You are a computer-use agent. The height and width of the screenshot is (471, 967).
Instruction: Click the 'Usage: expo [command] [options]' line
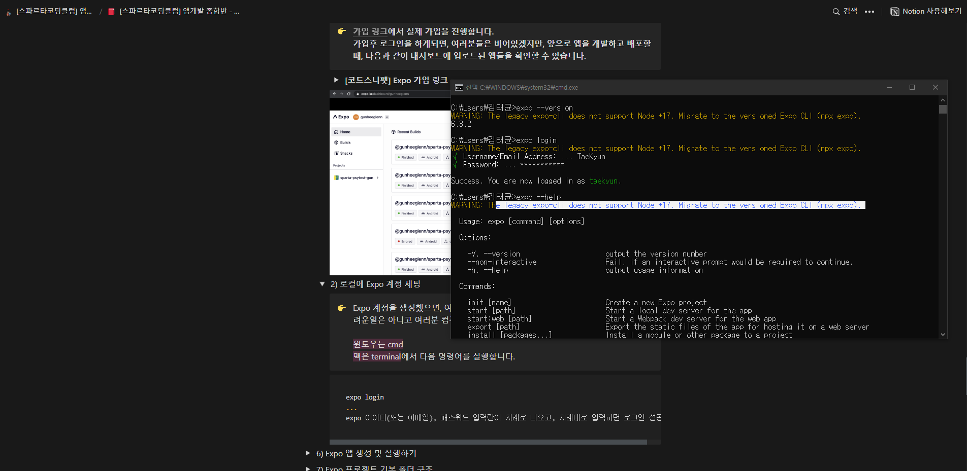[x=522, y=221]
